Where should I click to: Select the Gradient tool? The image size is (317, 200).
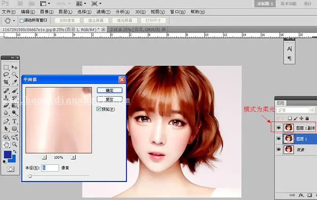point(14,105)
